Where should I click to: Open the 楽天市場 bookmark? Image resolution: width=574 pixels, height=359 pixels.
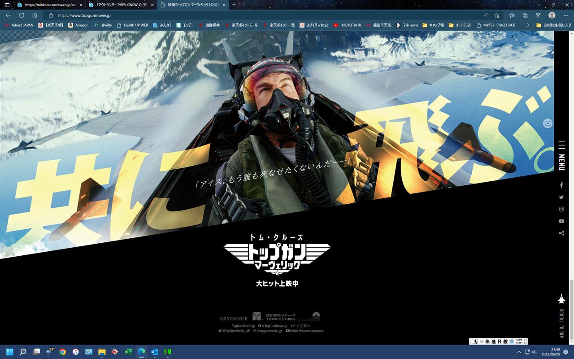point(51,25)
